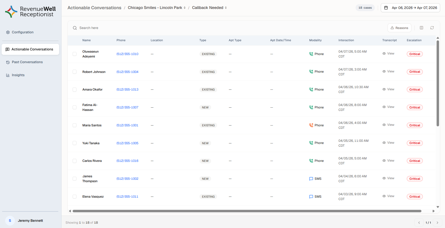
Task: Click the RevenueWell Receptionist logo
Action: [30, 12]
